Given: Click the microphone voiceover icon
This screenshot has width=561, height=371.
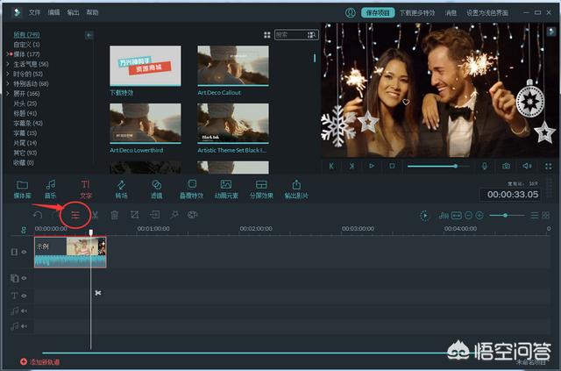Looking at the screenshot, I should point(484,166).
